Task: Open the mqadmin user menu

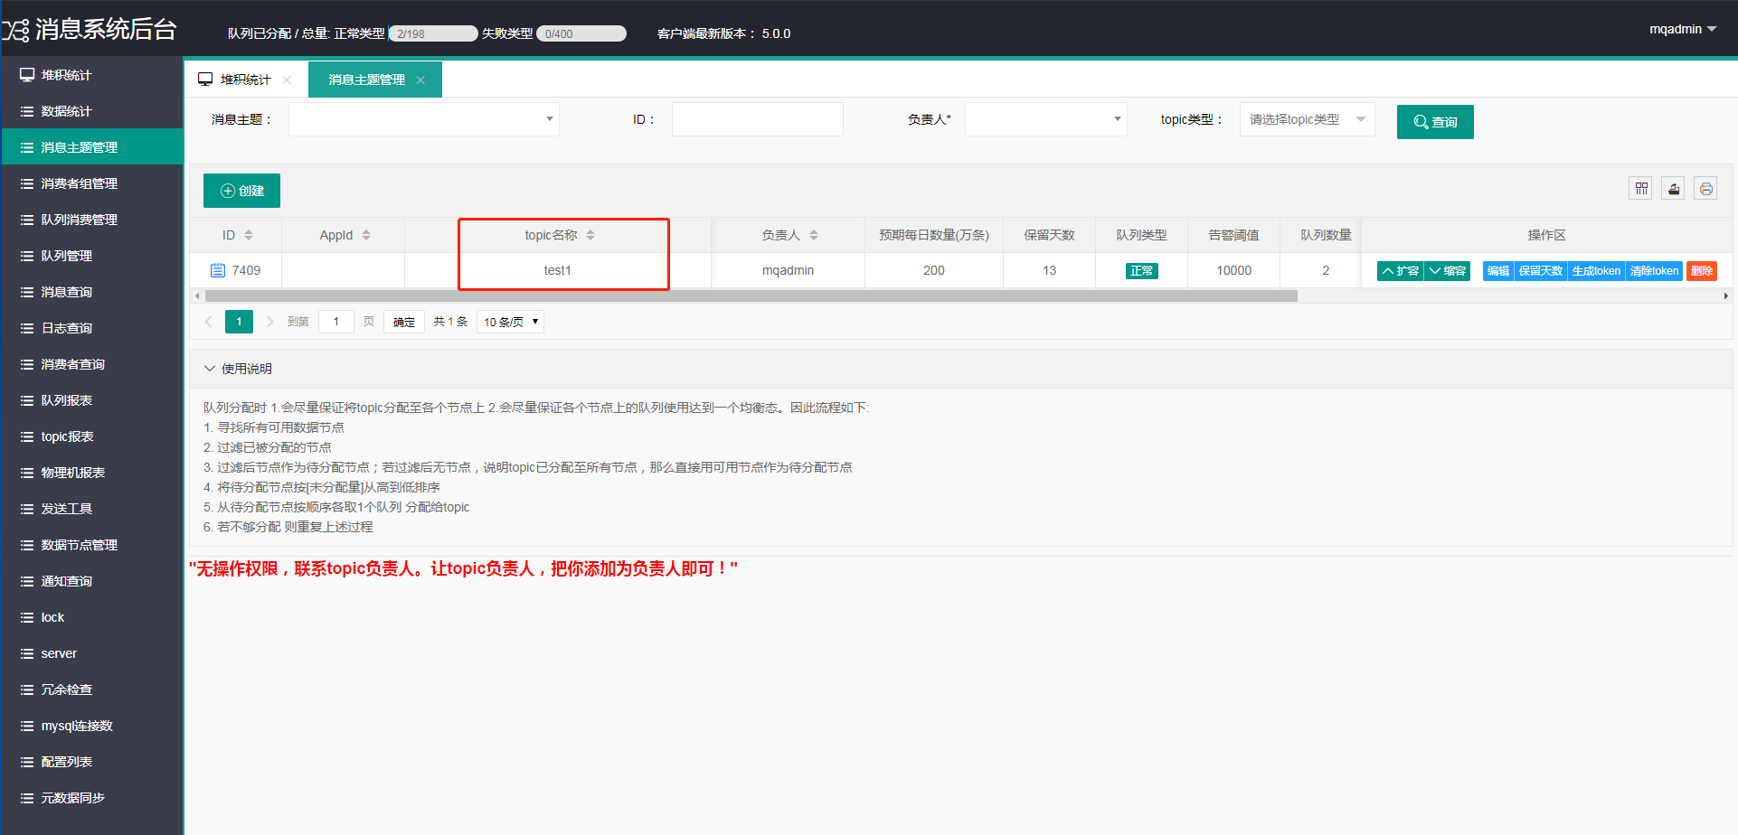Action: [x=1682, y=29]
